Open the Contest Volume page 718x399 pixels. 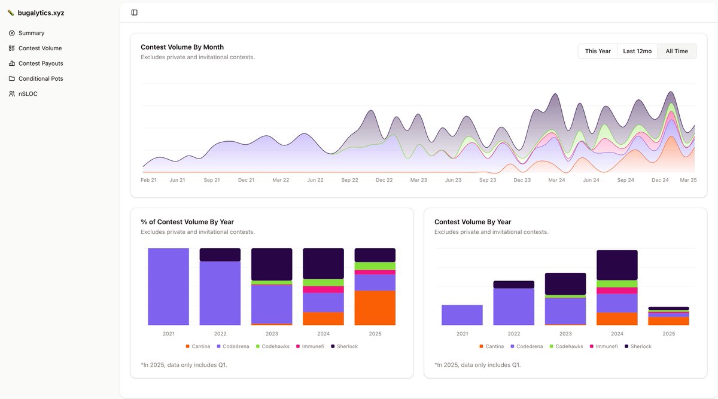pyautogui.click(x=40, y=48)
